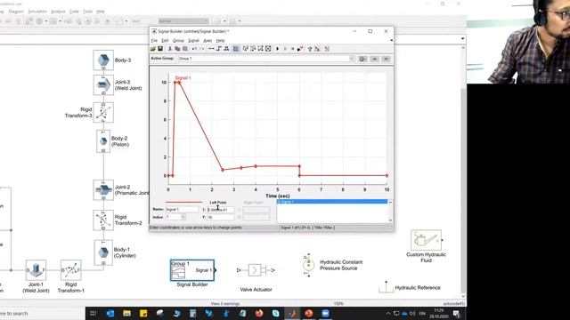Zoom XY icon in Signal Builder toolbar
Screen dimensions: 570x320
coord(261,49)
